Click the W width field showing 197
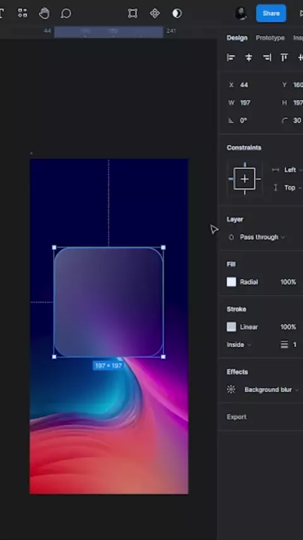This screenshot has width=303, height=540. click(250, 102)
